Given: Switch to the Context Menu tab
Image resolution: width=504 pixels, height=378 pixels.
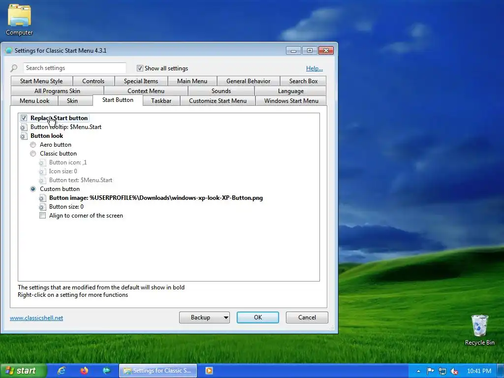Looking at the screenshot, I should (x=146, y=91).
